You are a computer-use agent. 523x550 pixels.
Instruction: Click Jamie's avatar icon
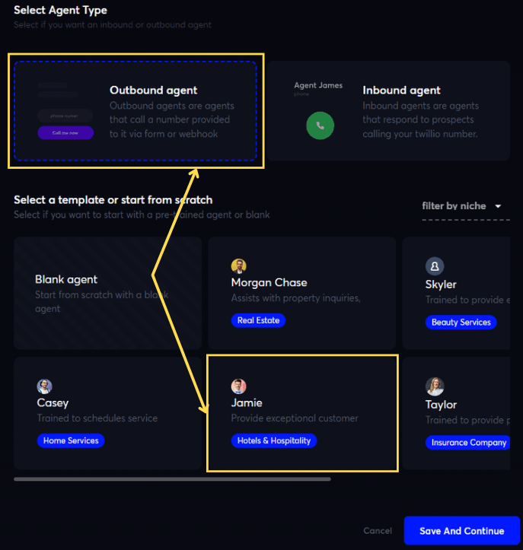click(239, 386)
